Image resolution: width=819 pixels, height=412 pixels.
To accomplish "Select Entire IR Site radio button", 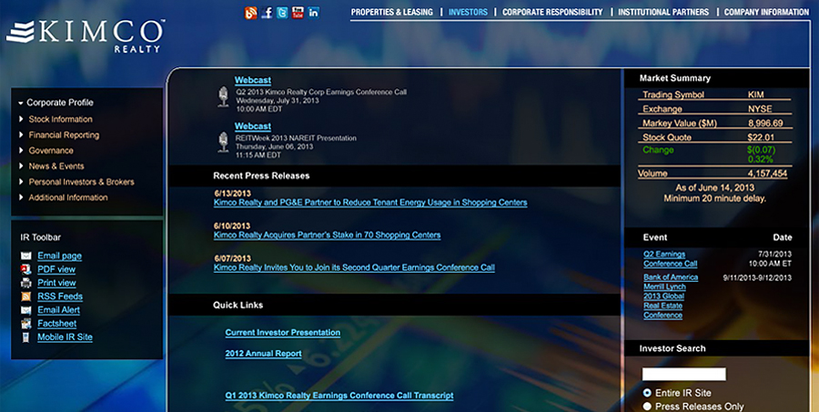I will pos(647,393).
